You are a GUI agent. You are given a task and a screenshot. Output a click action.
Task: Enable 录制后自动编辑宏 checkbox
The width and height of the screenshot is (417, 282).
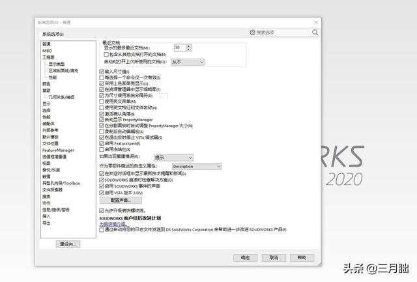click(x=102, y=132)
